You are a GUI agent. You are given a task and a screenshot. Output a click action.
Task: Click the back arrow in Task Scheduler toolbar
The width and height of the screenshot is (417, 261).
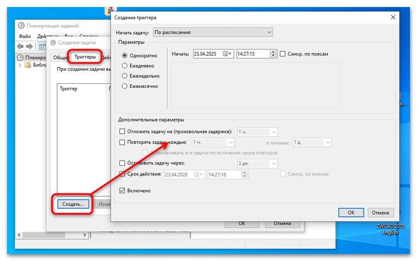20,46
